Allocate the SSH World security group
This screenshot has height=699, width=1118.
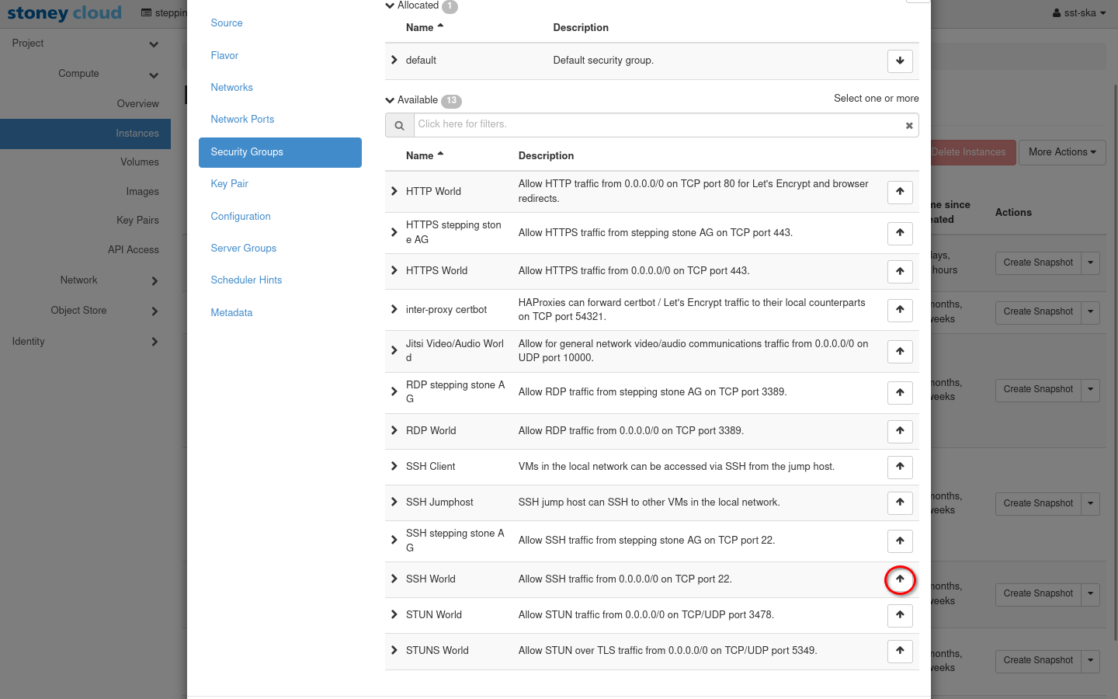900,579
